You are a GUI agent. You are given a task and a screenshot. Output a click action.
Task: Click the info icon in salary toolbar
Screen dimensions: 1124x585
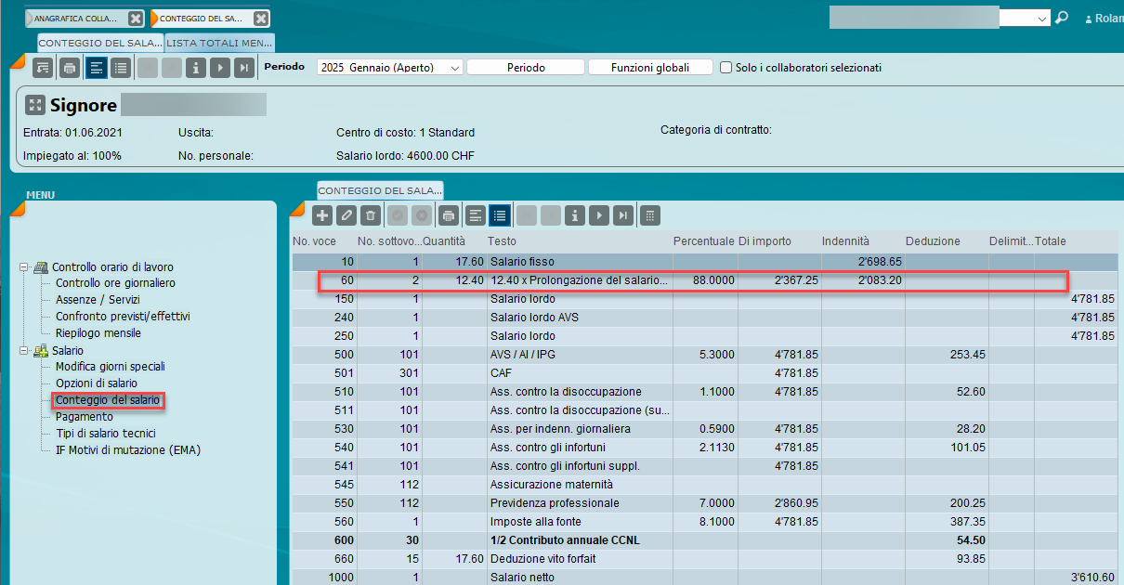575,215
